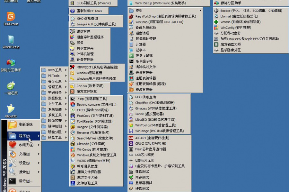Open Beyond compare file comparison
Image resolution: width=289 pixels, height=192 pixels.
click(x=96, y=104)
